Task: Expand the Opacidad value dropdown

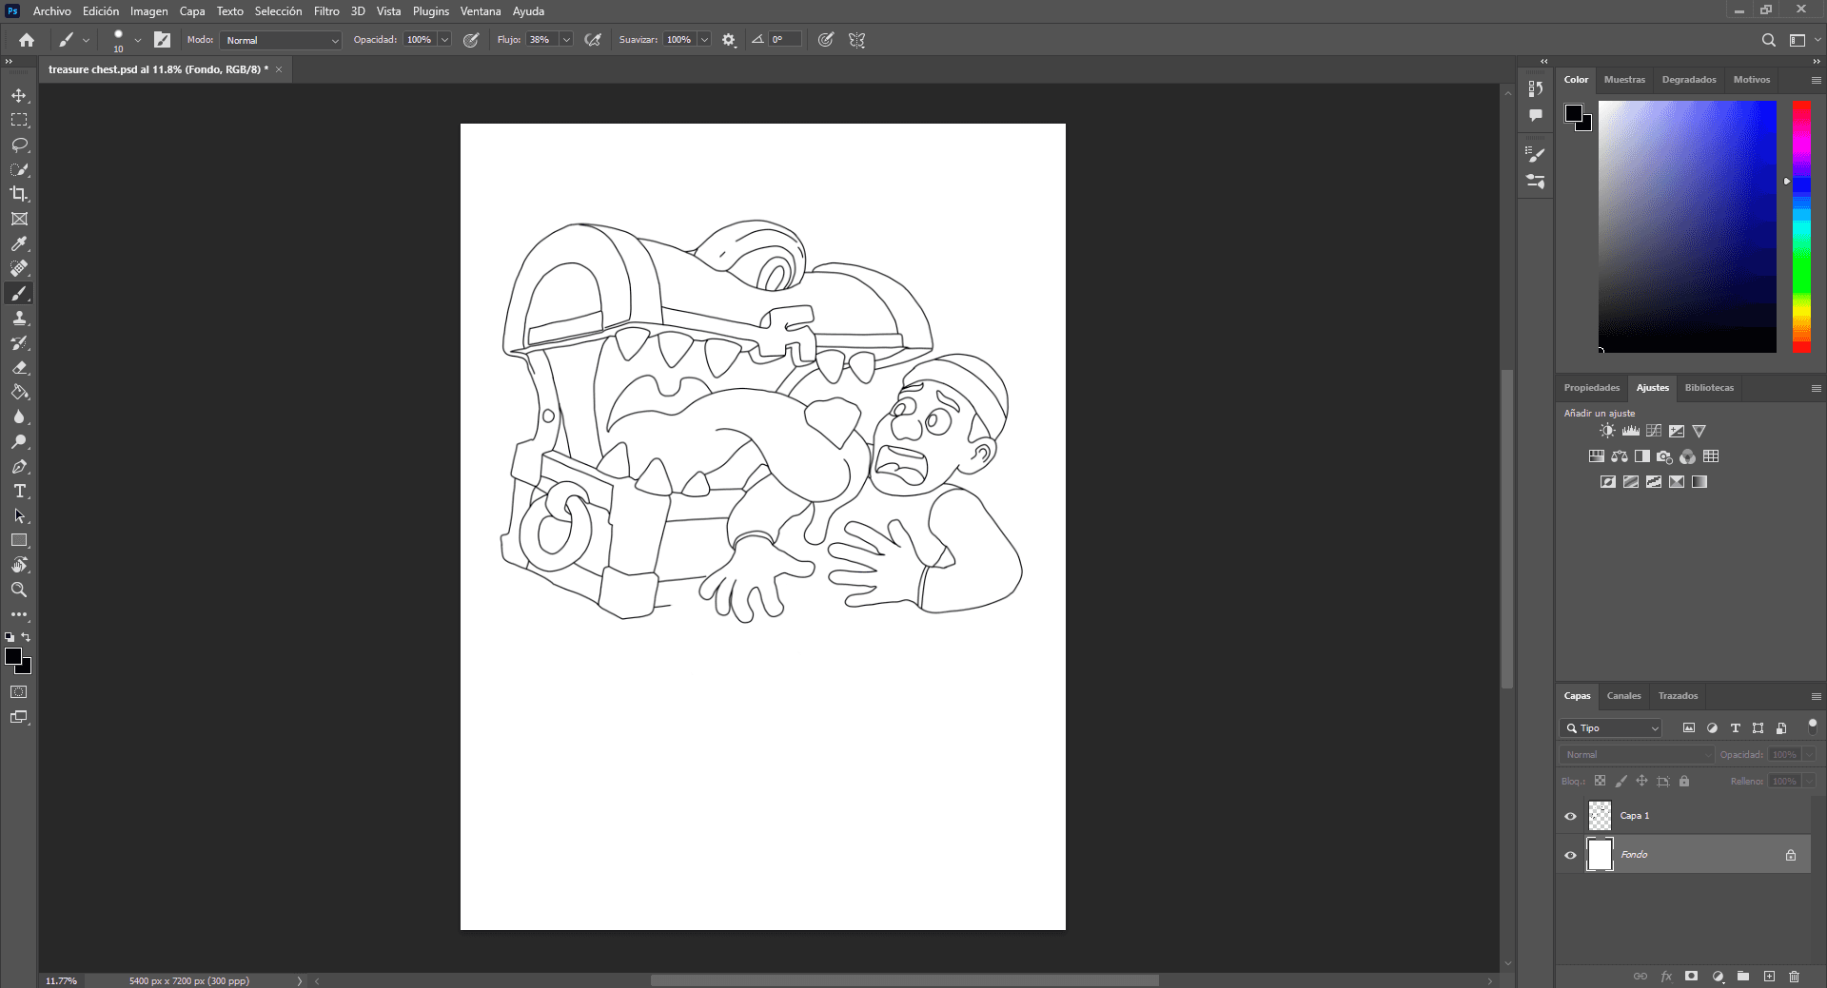Action: pyautogui.click(x=444, y=40)
